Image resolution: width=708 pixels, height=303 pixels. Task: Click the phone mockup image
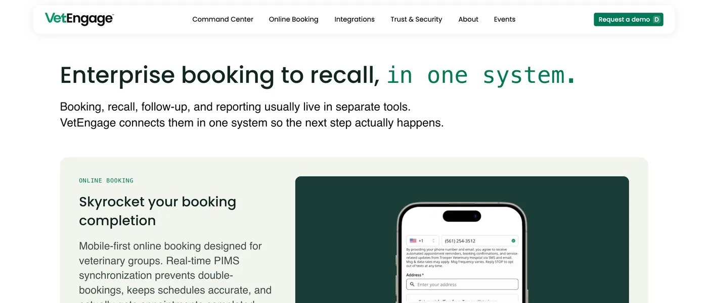point(462,252)
